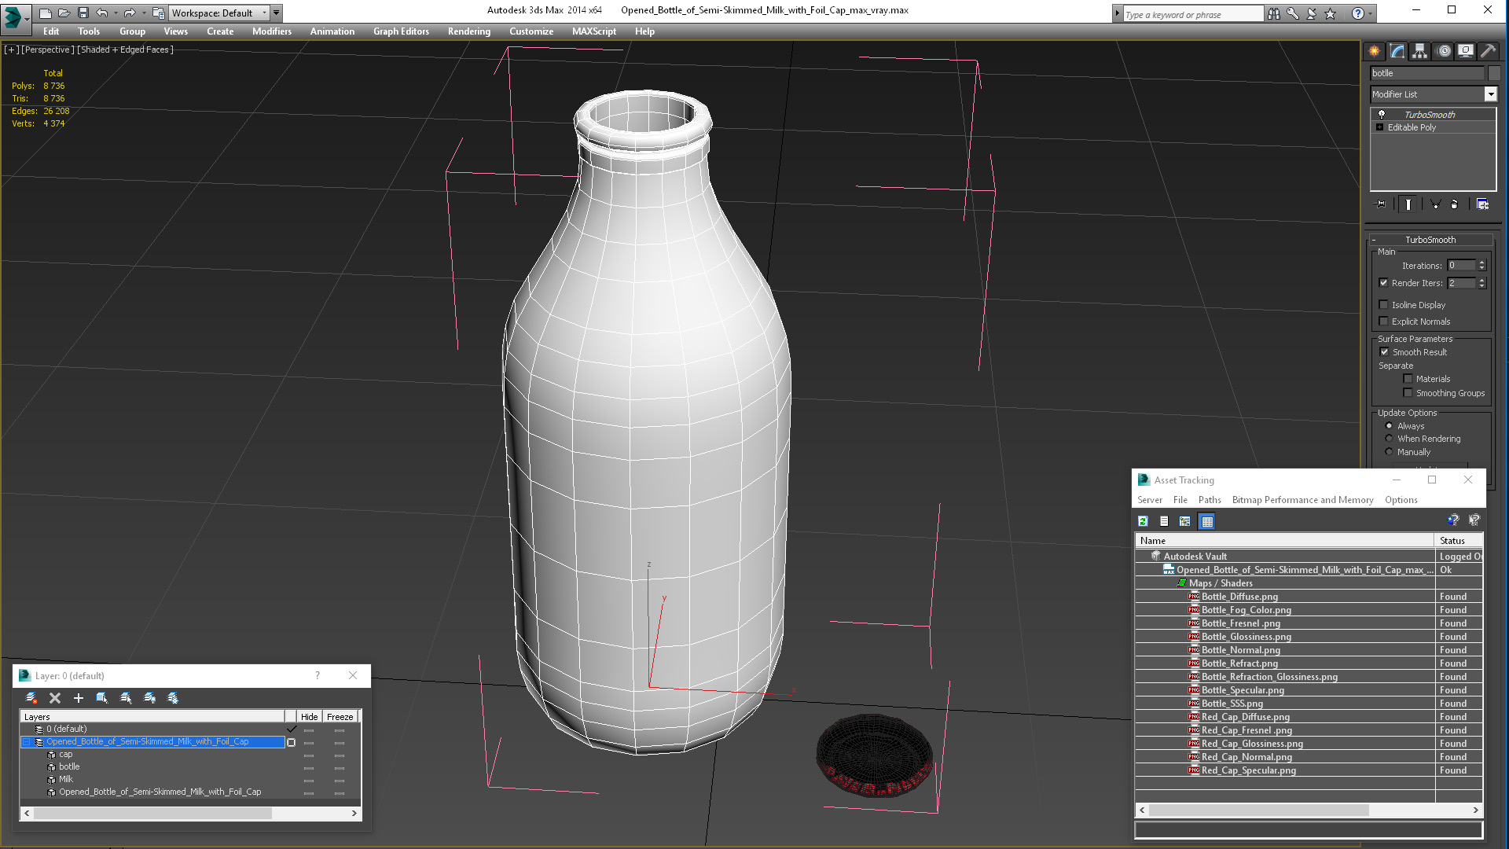This screenshot has width=1509, height=849.
Task: Uncheck Smooth Result checkbox
Action: coord(1384,352)
